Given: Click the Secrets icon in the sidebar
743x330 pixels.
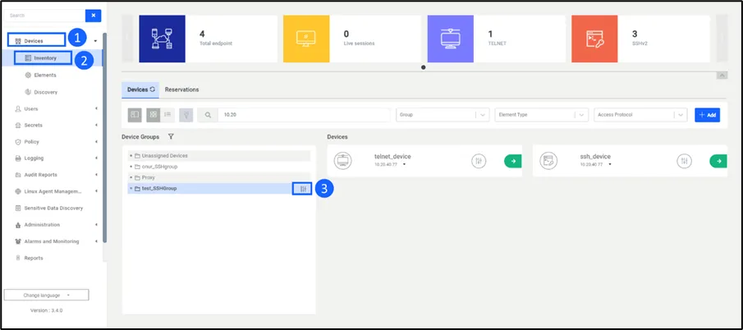Looking at the screenshot, I should click(18, 126).
